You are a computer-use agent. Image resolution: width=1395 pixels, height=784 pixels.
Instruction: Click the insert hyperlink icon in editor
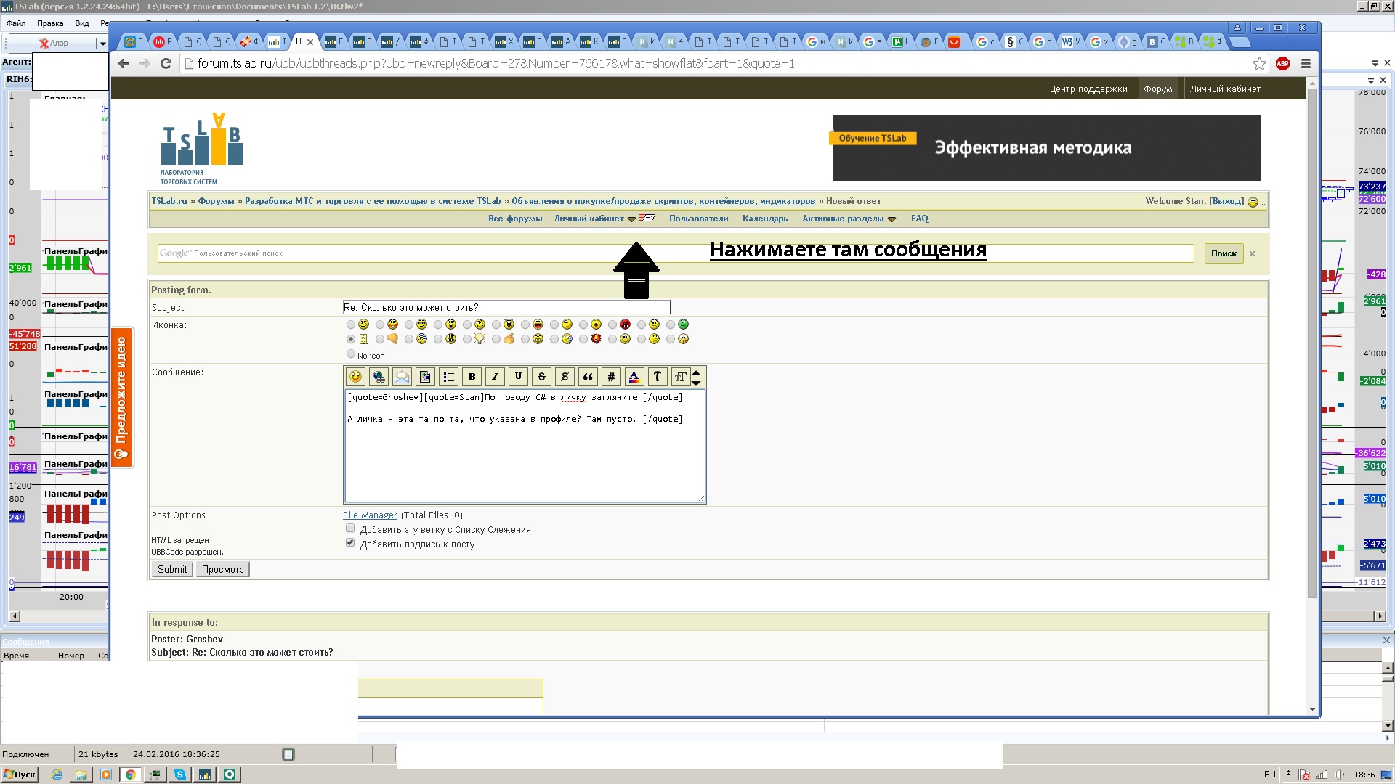(379, 377)
